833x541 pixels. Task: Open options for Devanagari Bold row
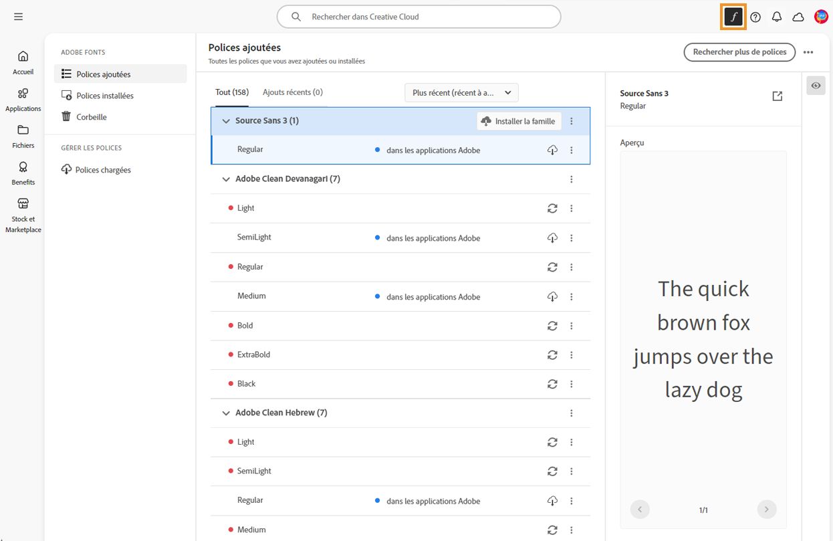point(572,326)
